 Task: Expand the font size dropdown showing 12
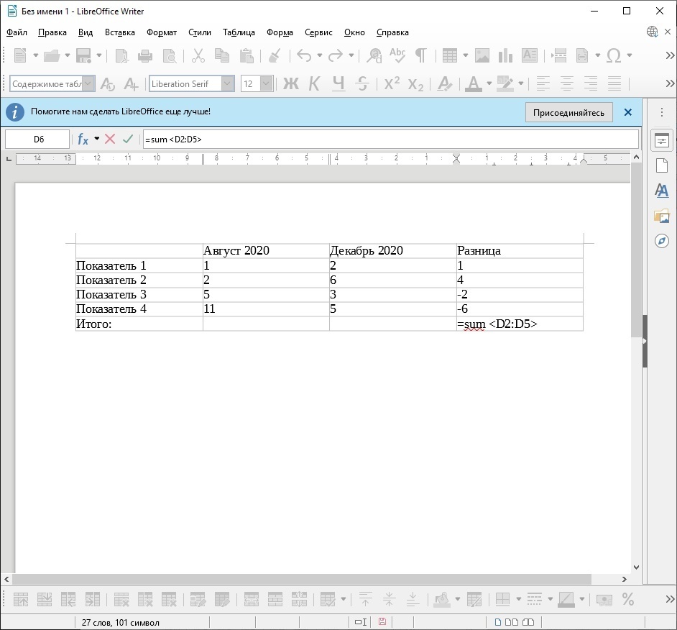[267, 84]
